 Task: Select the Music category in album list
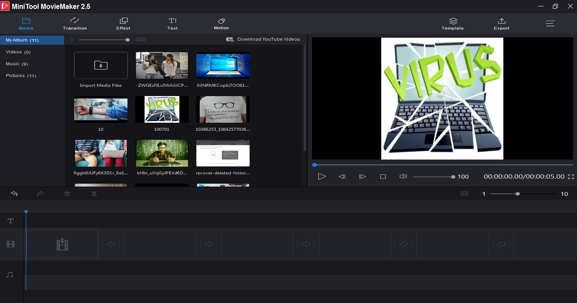pyautogui.click(x=17, y=64)
